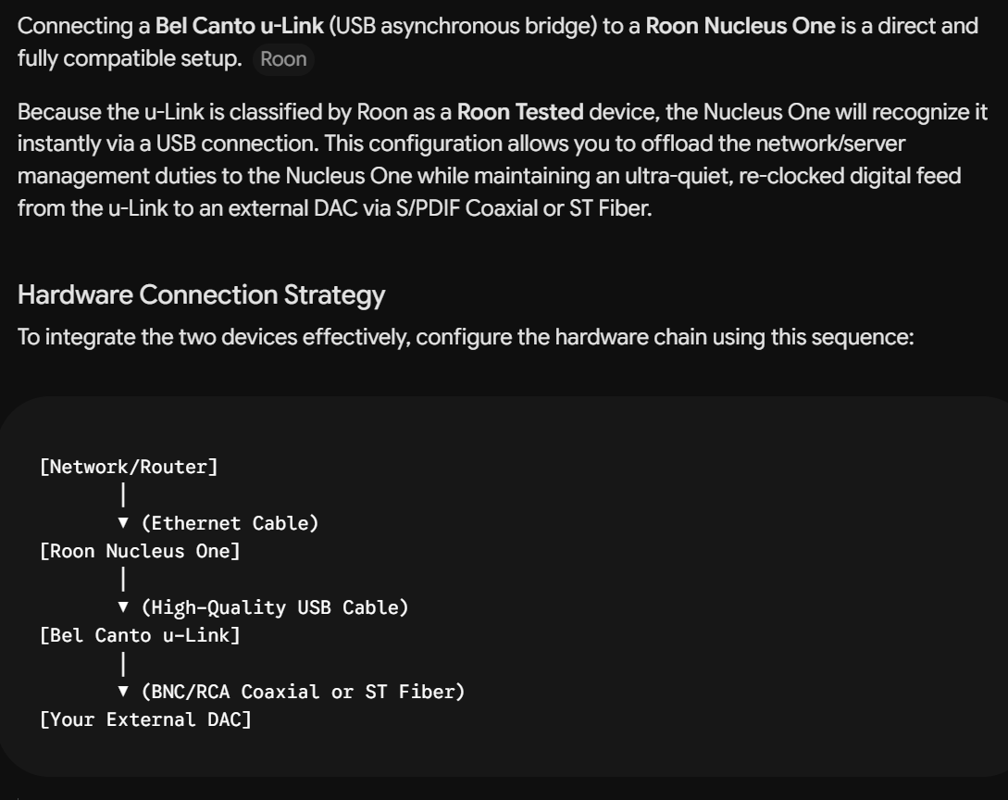Click the [Your External DAC] code line
The width and height of the screenshot is (1008, 800).
(146, 719)
